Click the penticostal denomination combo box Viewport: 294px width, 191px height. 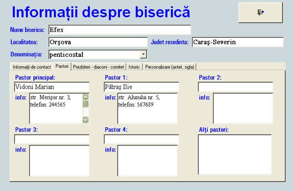[x=98, y=54]
